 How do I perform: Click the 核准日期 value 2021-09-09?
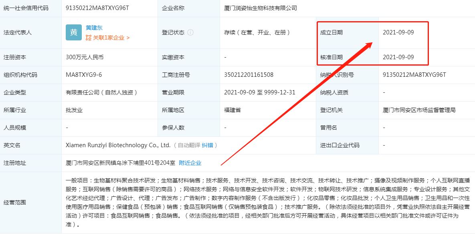click(398, 57)
